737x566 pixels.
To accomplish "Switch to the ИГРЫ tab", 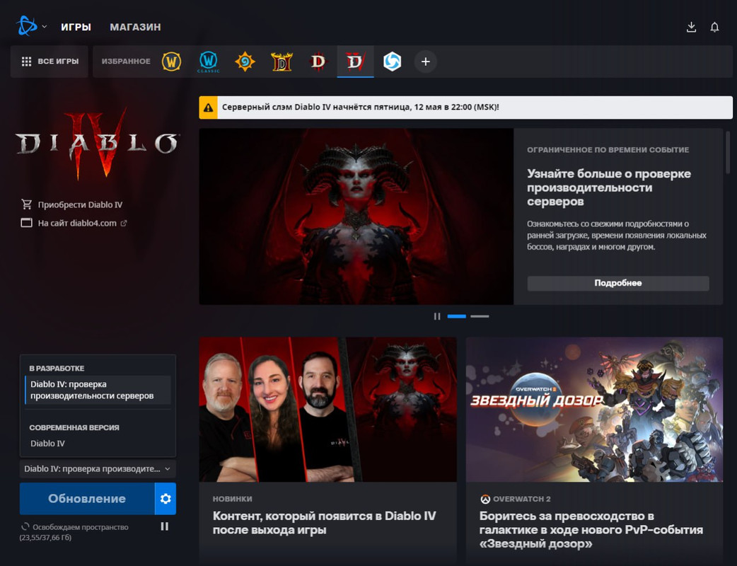I will click(76, 28).
